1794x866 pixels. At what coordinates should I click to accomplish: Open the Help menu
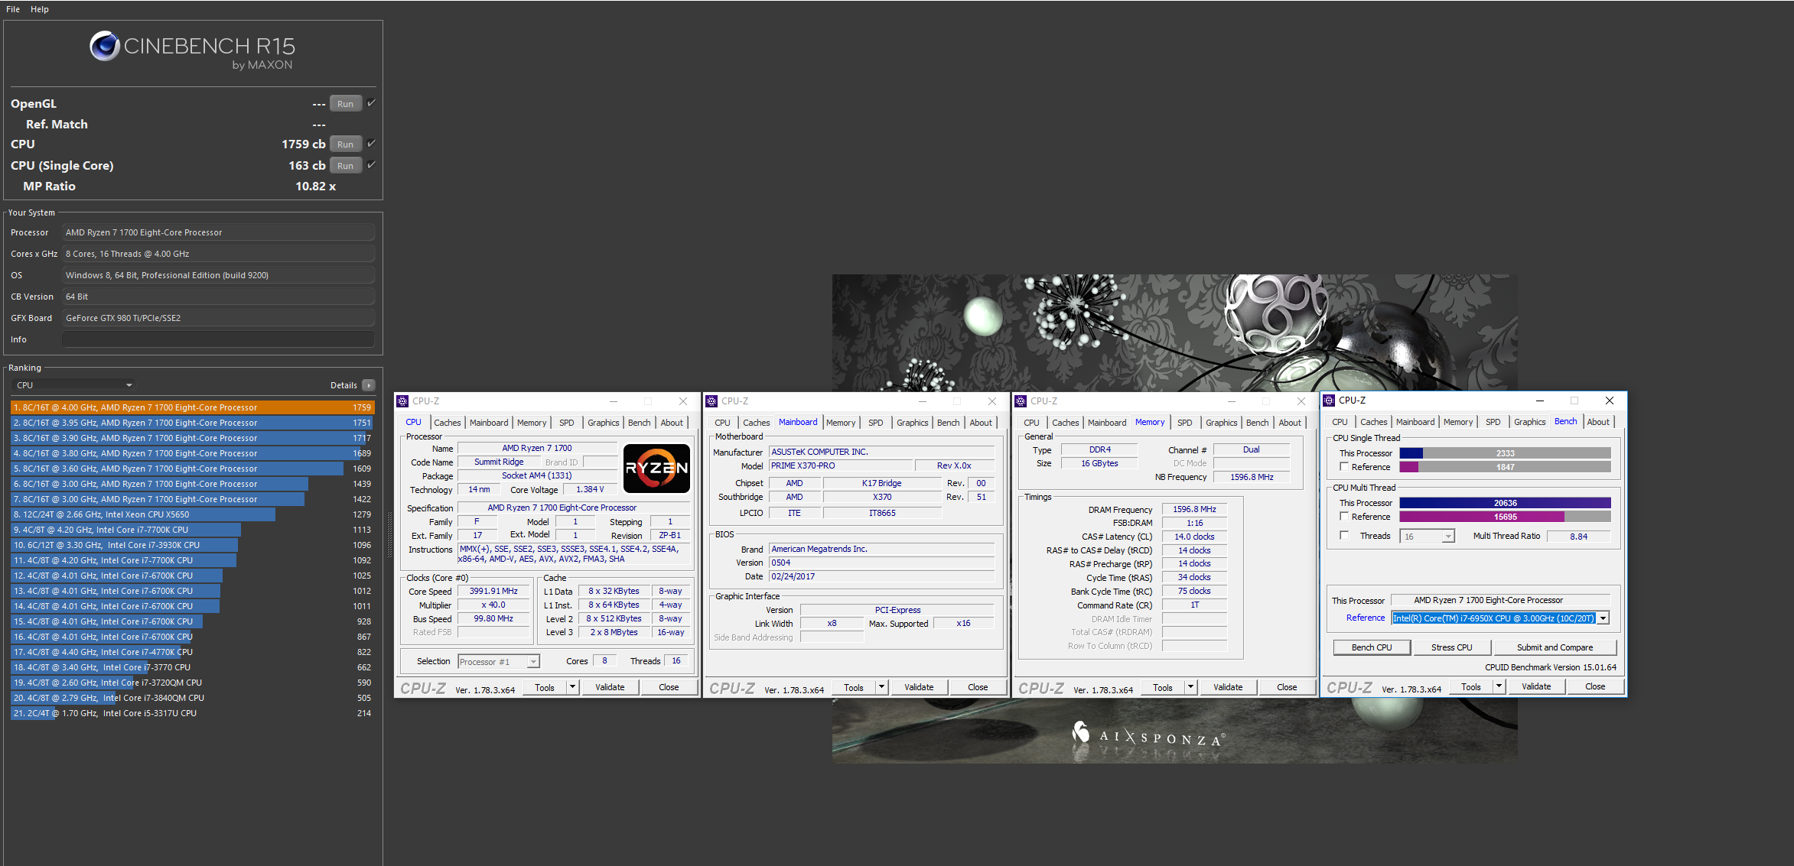point(40,9)
